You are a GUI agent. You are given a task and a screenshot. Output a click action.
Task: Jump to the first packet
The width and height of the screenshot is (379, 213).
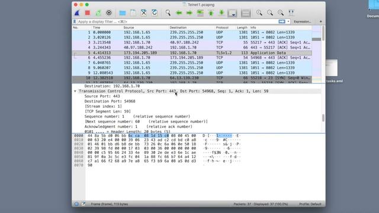click(211, 13)
